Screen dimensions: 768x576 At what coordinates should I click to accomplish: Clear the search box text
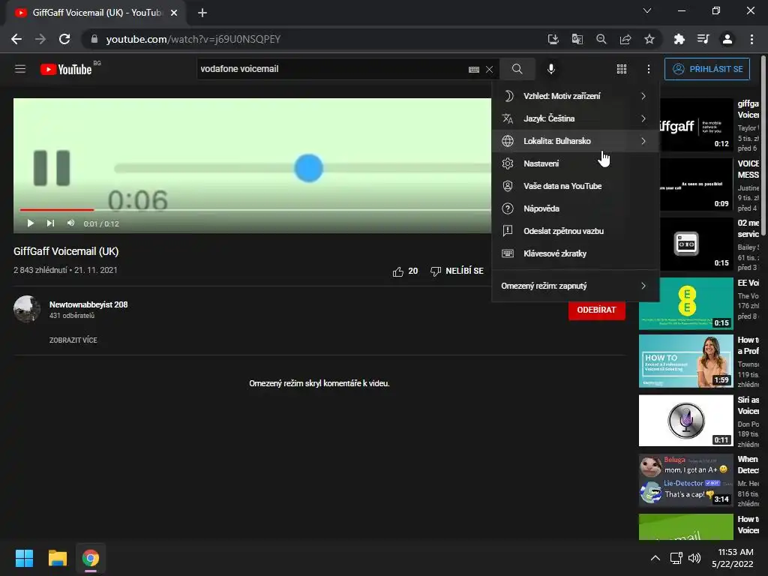tap(489, 70)
